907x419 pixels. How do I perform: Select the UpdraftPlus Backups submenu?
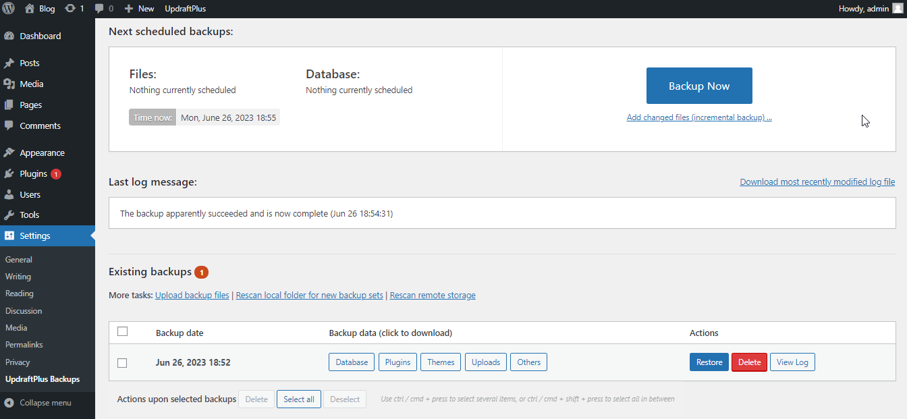43,379
